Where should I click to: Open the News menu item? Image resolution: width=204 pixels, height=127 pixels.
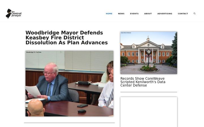pyautogui.click(x=121, y=14)
